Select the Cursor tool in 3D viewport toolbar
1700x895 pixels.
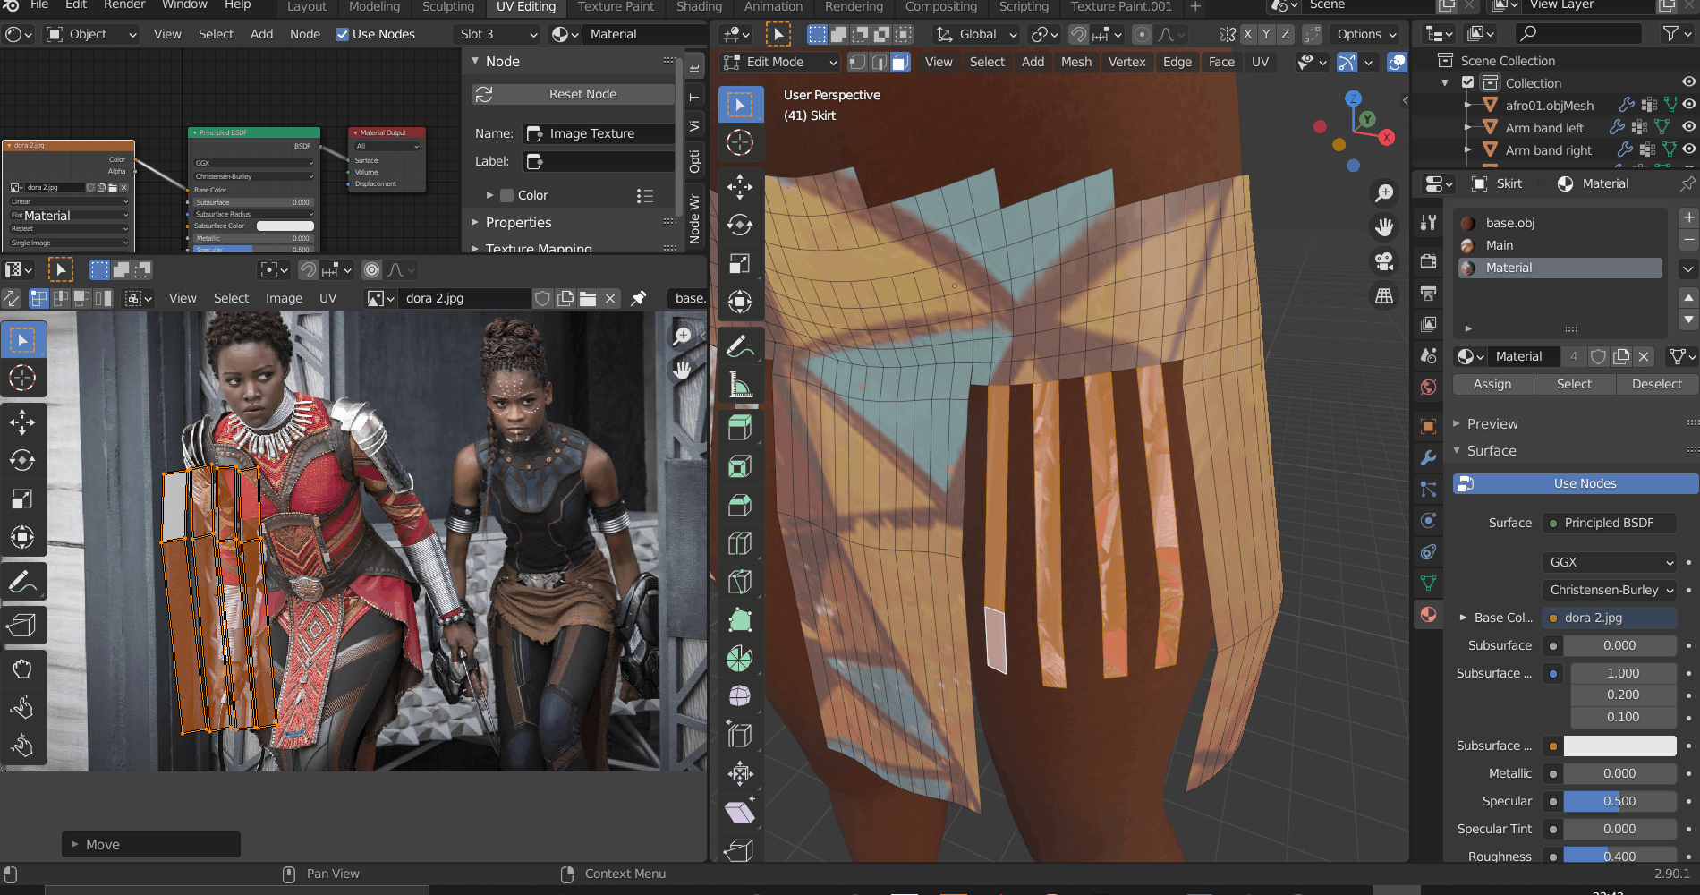[x=740, y=142]
